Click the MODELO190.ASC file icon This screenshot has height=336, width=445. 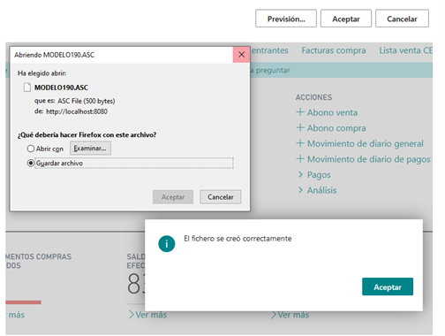[x=27, y=88]
